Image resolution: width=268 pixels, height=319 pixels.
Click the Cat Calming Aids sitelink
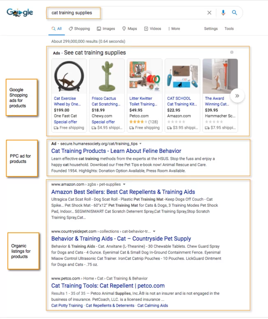point(152,305)
